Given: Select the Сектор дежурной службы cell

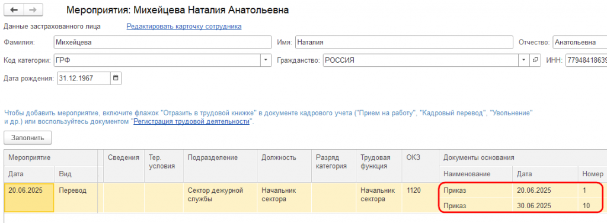Looking at the screenshot, I should click(220, 198).
